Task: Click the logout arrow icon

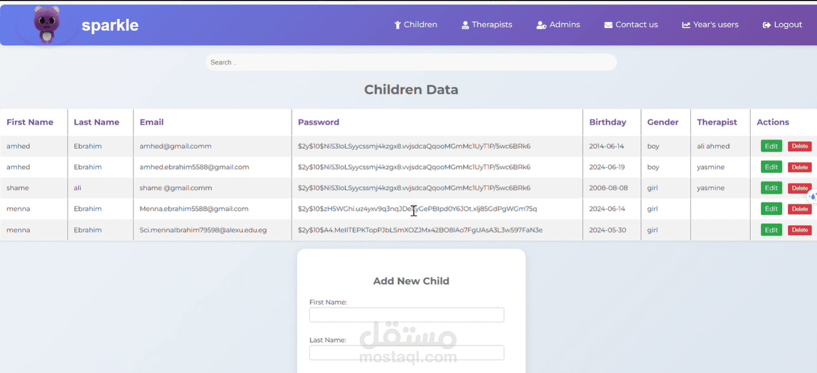Action: [x=767, y=25]
